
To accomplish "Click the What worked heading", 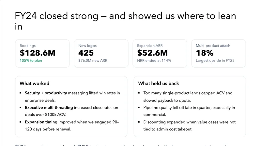I will click(35, 84).
